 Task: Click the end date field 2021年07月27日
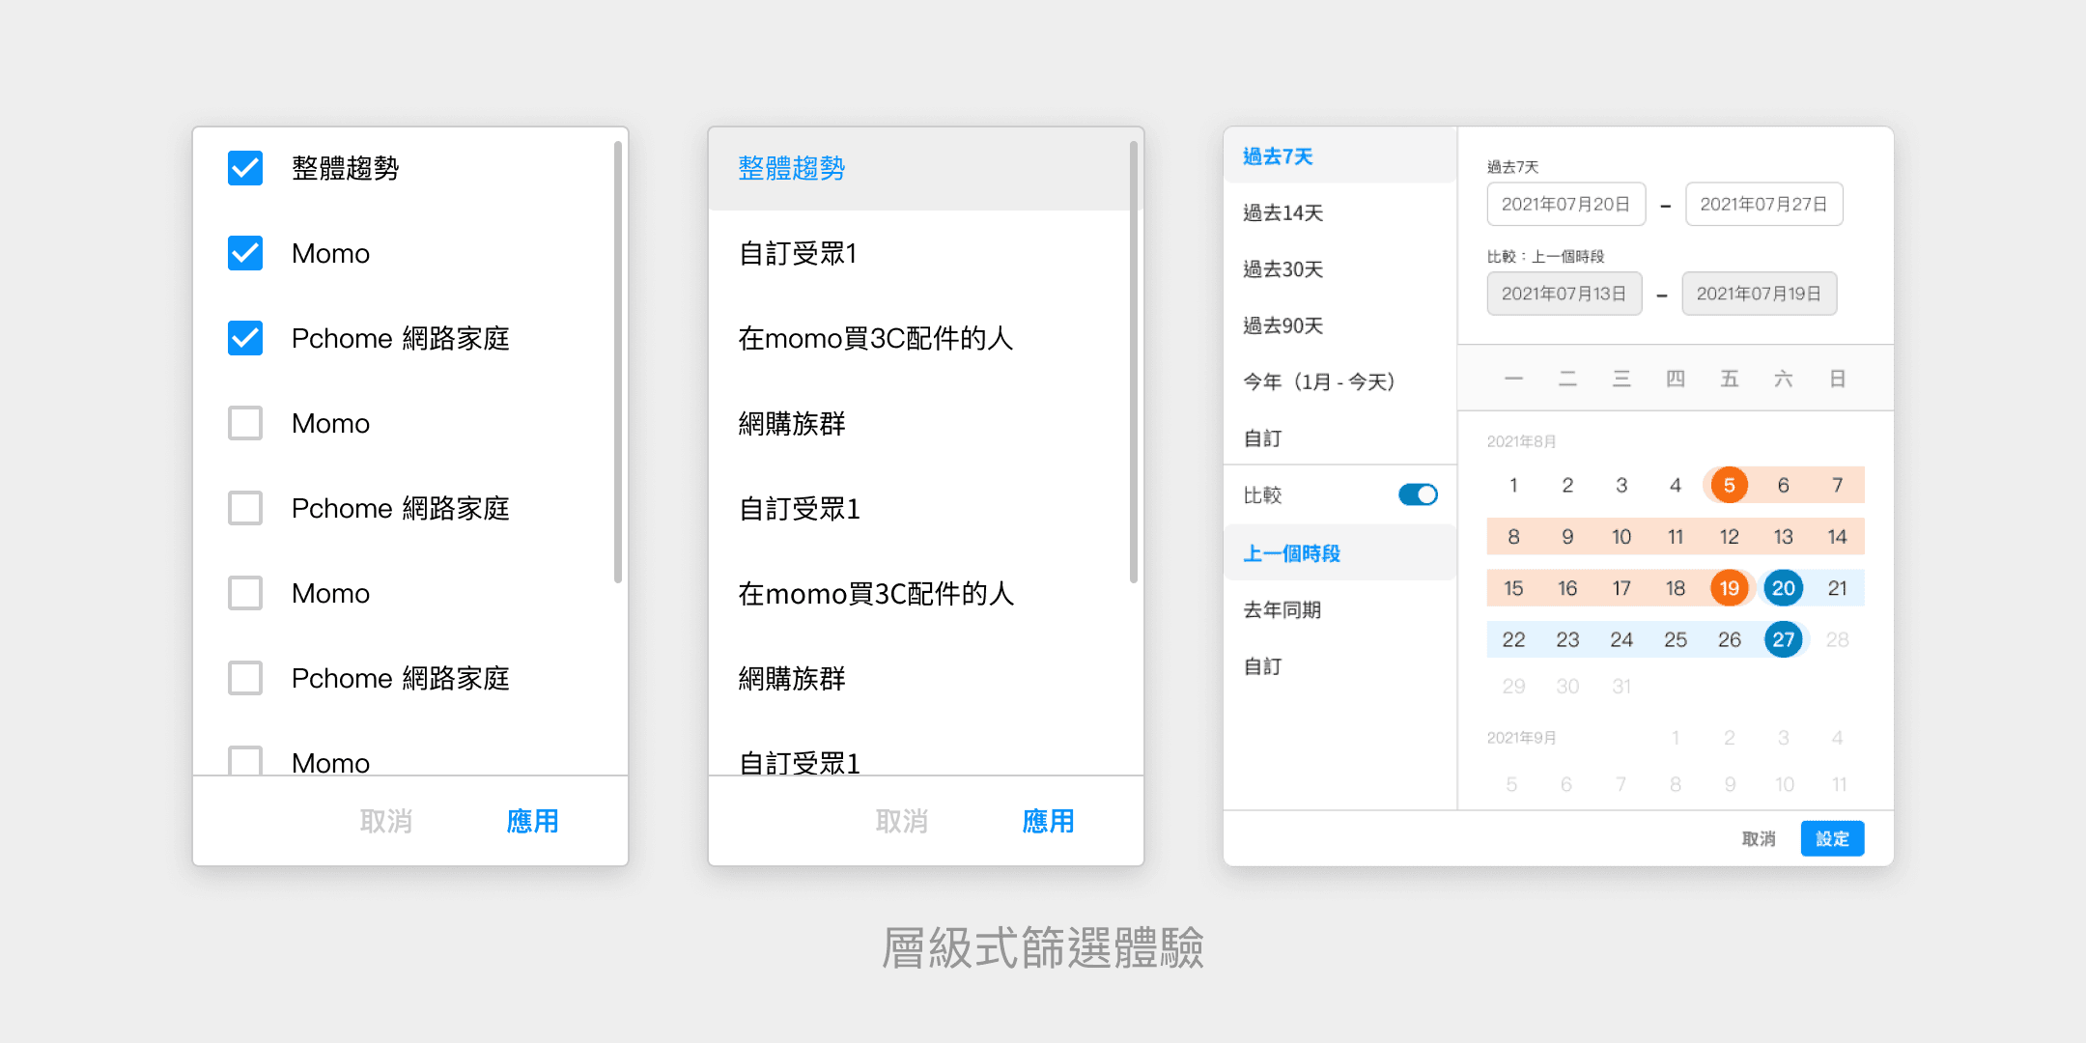point(1763,204)
